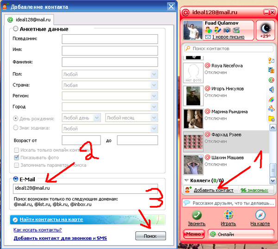Click the @ icon beside Шахин Машаев

point(208,158)
